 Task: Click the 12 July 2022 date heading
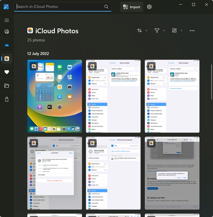coord(38,54)
